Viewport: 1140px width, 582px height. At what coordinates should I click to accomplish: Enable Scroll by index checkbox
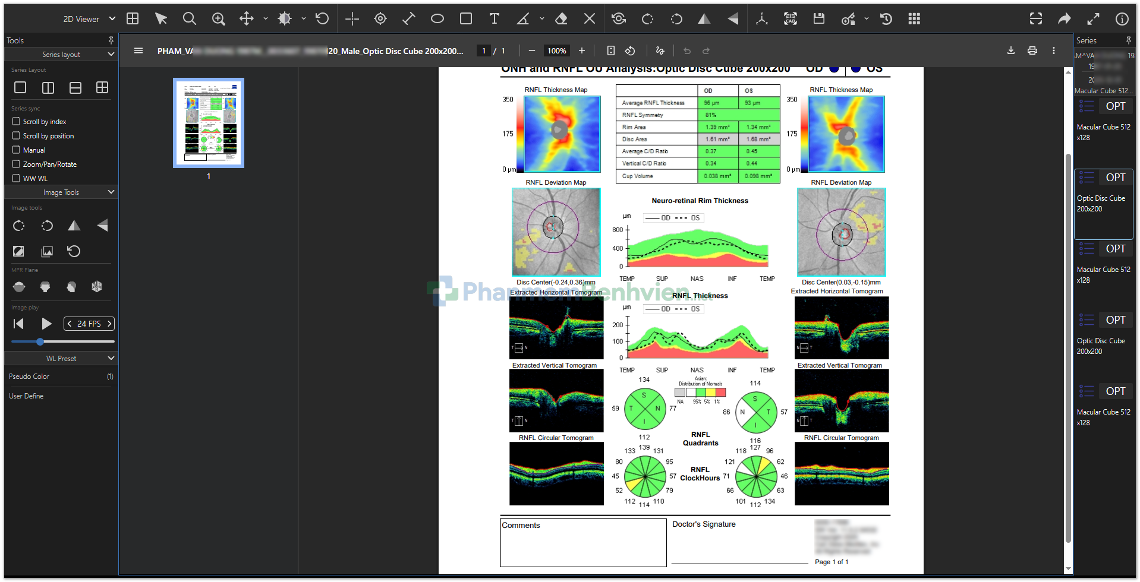pyautogui.click(x=17, y=122)
